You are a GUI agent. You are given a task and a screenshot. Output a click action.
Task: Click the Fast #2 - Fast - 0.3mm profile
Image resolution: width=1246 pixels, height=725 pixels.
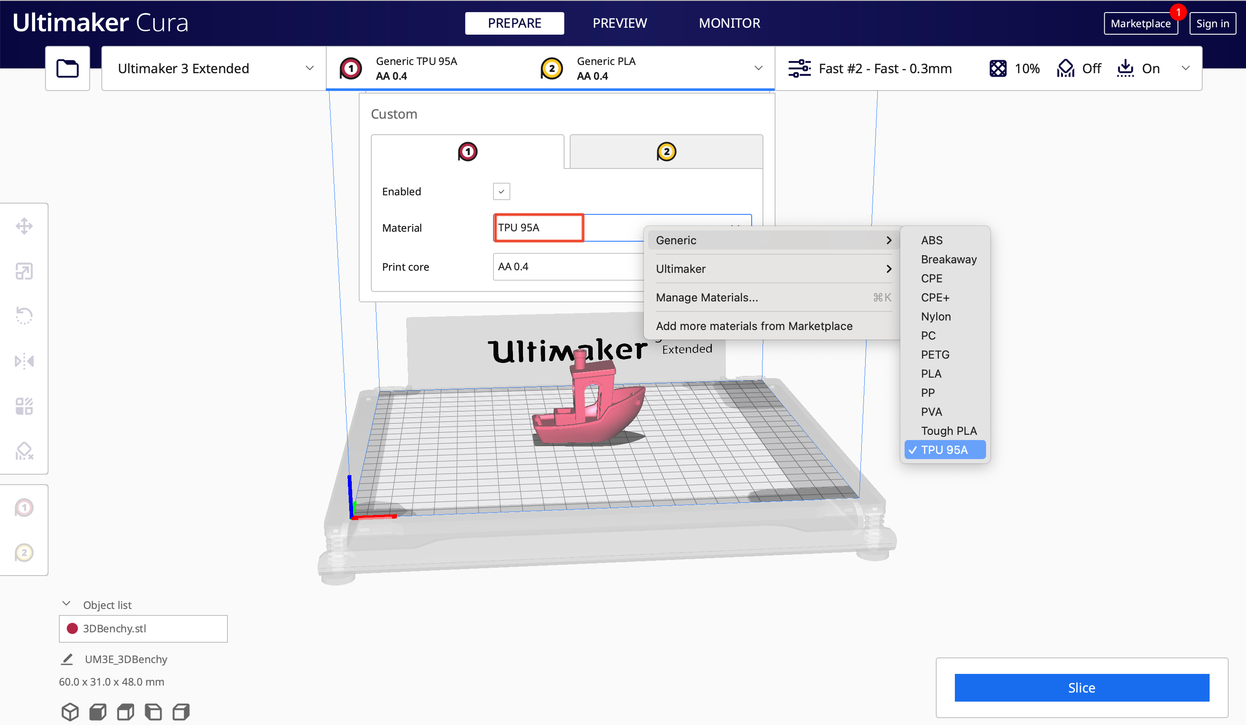[885, 68]
